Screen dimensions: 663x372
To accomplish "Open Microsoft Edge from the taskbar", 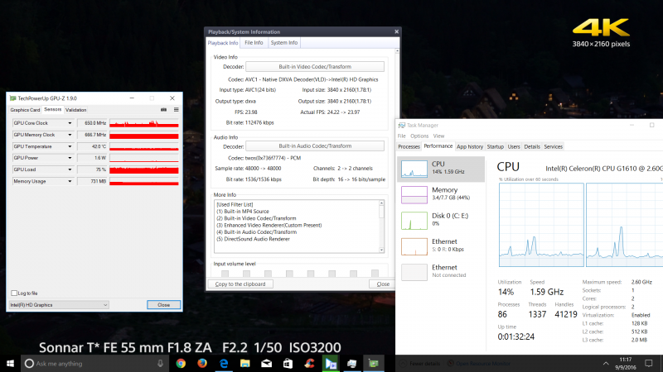I will tap(224, 364).
